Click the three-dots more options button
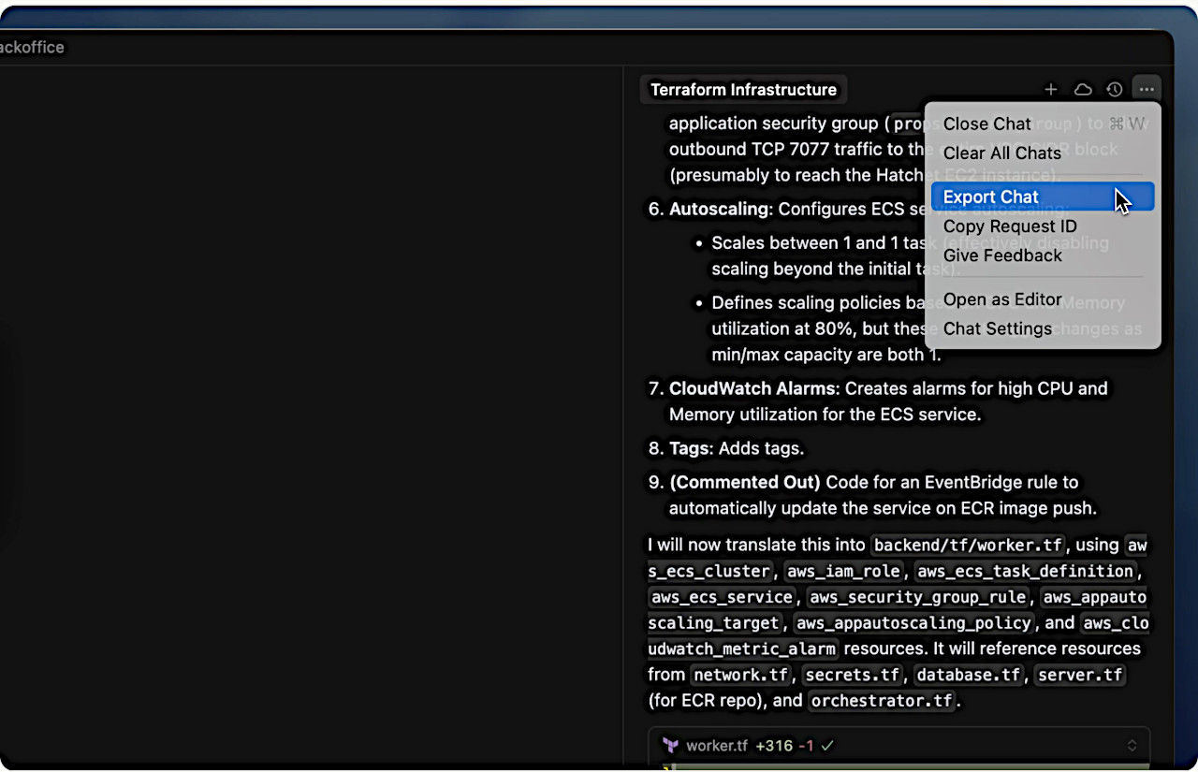Screen dimensions: 1198x772 pos(1147,90)
